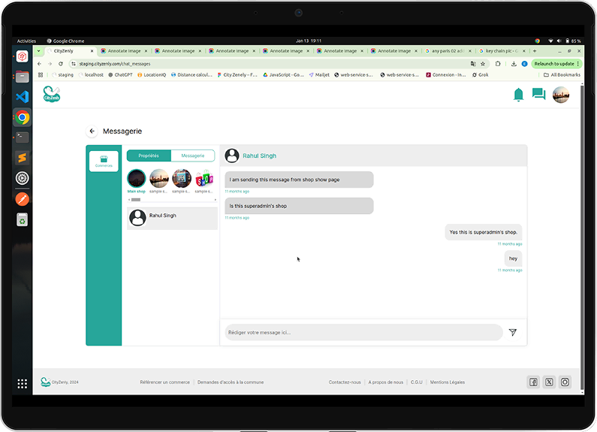The image size is (597, 432).
Task: Open the notifications bell icon
Action: (518, 95)
